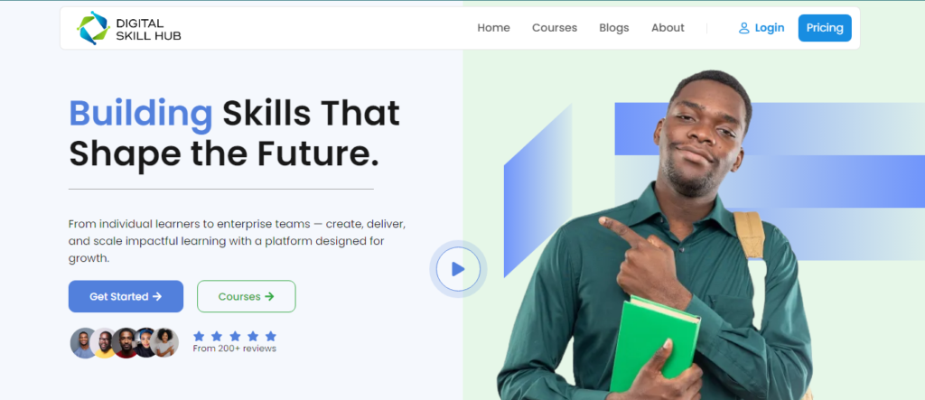
Task: Go to Blogs in navigation
Action: [614, 28]
